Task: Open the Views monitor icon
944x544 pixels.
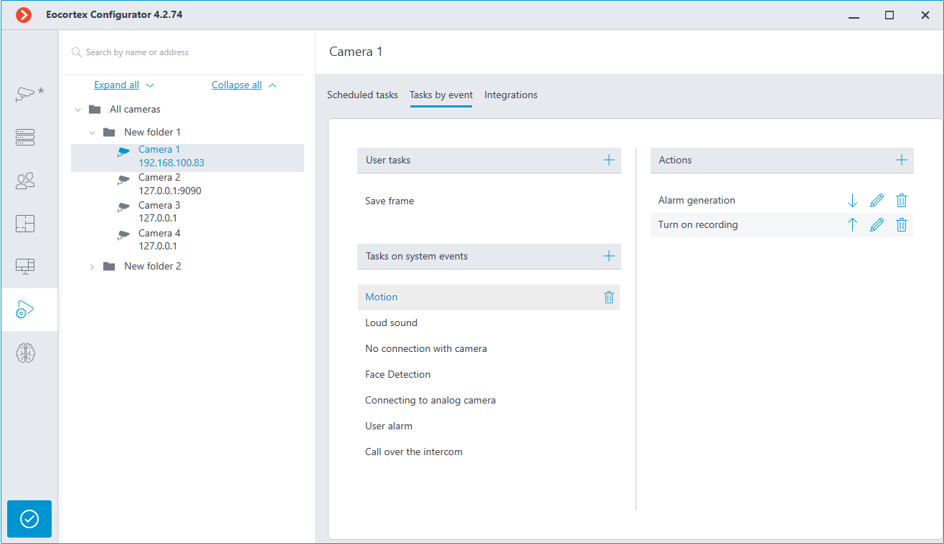Action: tap(25, 267)
